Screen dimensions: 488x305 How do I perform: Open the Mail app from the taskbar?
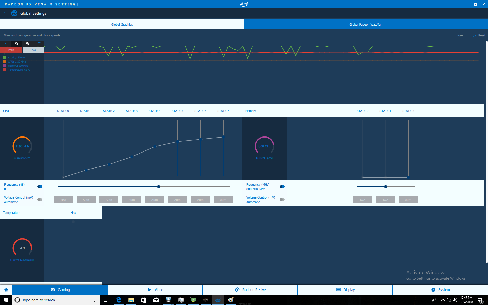point(156,300)
